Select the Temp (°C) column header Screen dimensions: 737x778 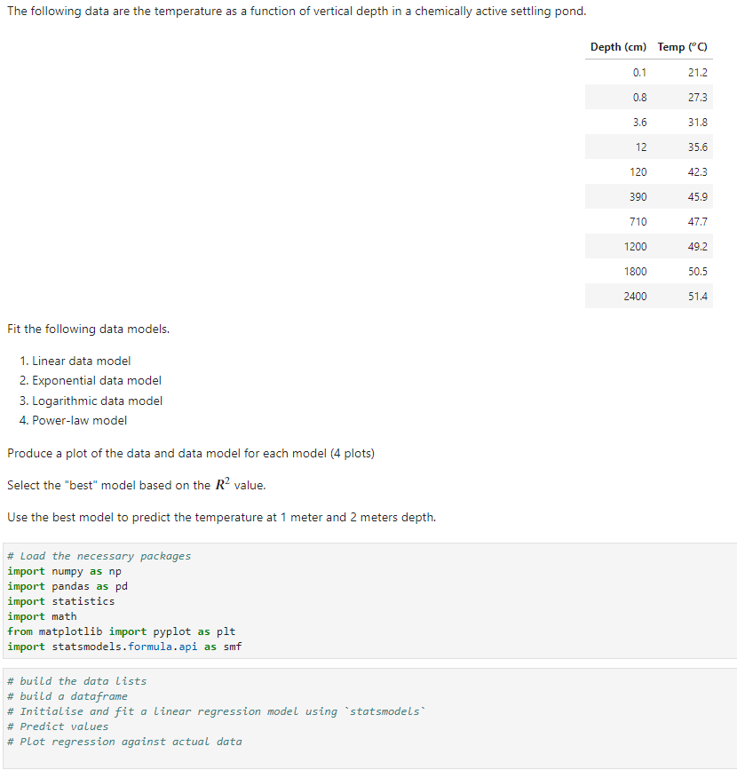[682, 47]
